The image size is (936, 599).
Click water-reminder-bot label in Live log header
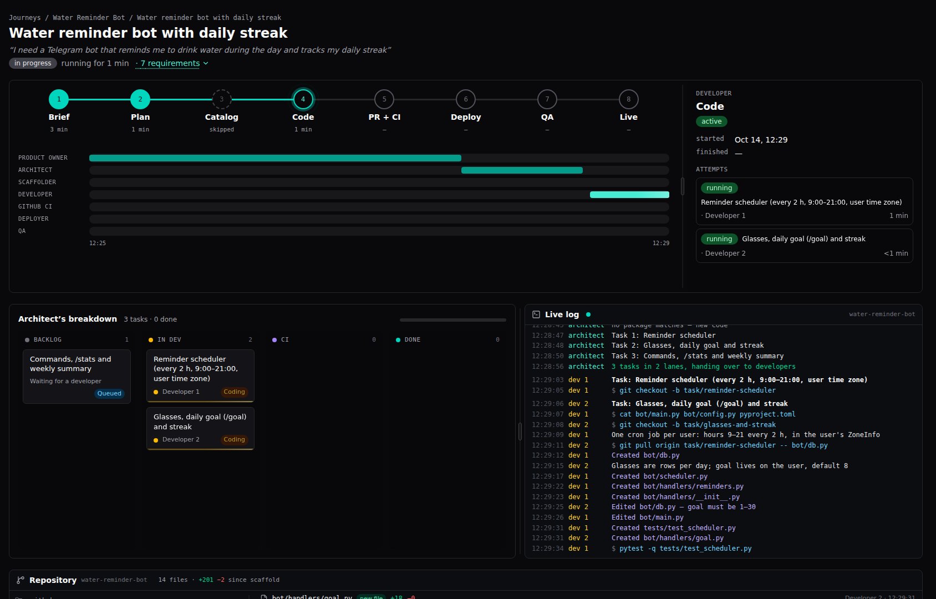point(882,314)
